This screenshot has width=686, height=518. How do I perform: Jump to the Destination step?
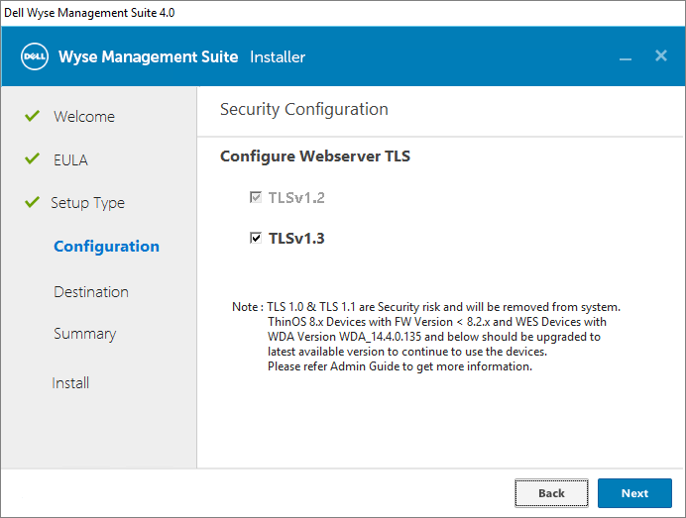pos(91,292)
